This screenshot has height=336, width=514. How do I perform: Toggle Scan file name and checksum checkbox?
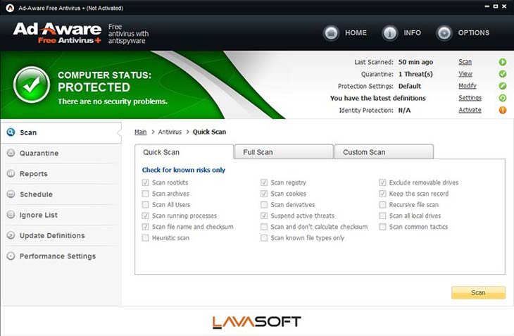click(x=146, y=227)
